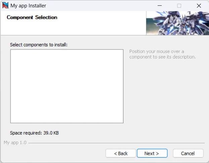Click the installer app icon in title bar
Viewport: 209px width, 163px height.
(5, 6)
